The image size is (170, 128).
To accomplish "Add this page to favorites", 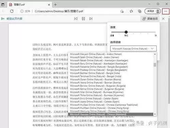I will point(122,11).
